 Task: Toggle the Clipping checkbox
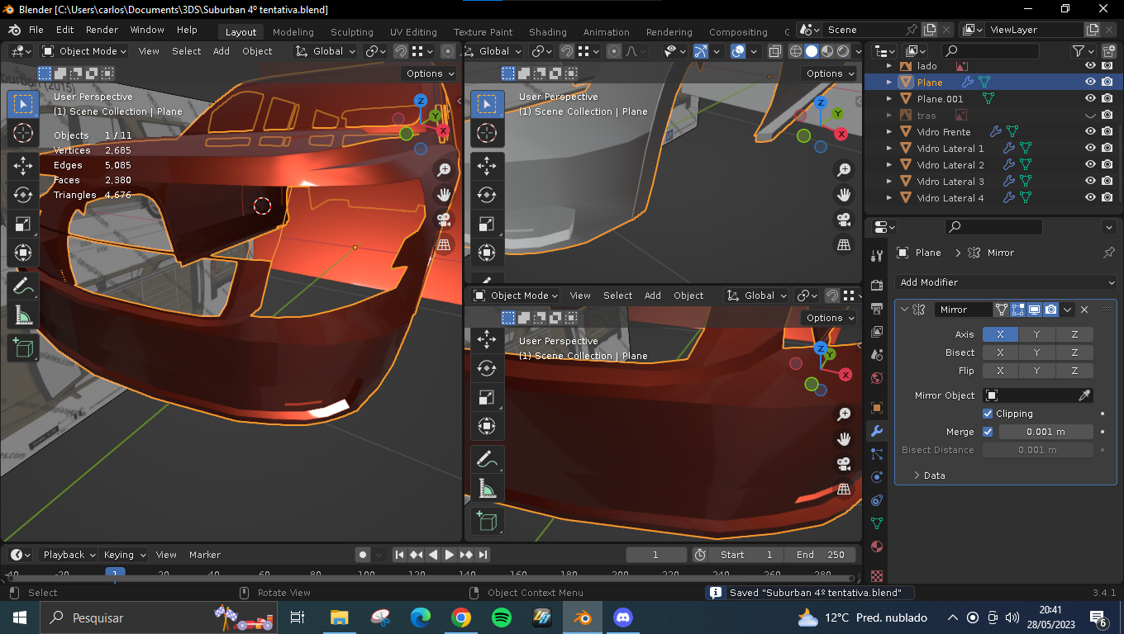click(988, 414)
